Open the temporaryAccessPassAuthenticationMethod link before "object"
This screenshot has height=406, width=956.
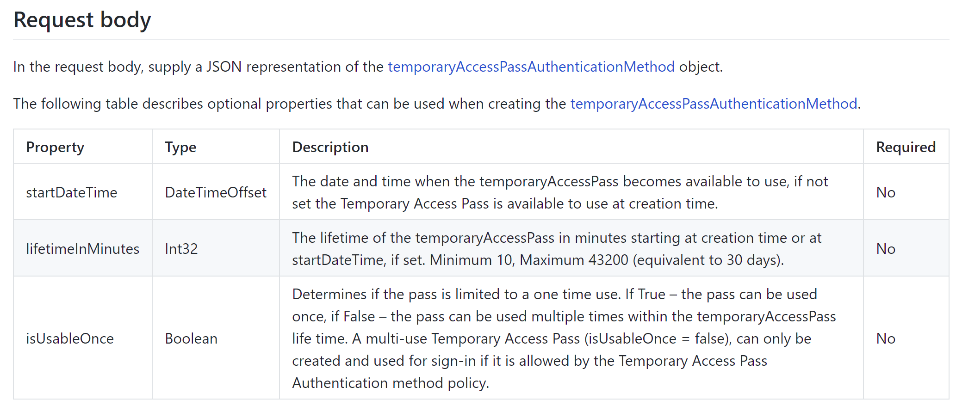531,67
